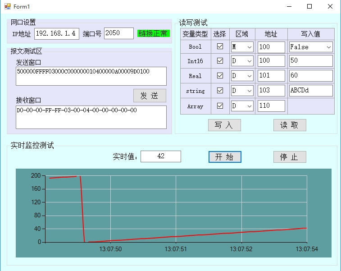Uncheck the Real row checkbox
The width and height of the screenshot is (341, 271).
click(220, 76)
